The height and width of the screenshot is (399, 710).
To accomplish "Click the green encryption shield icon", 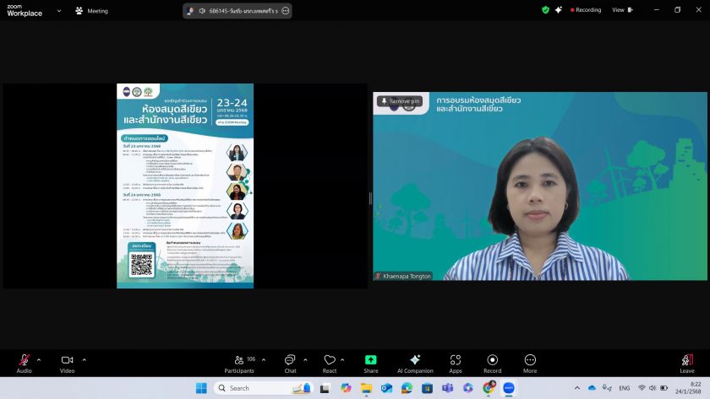I will point(545,10).
